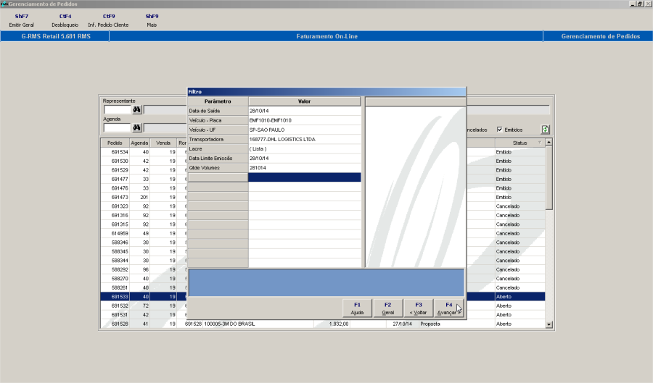653x383 pixels.
Task: Open the Desbloqueio toolbar command
Action: pos(65,20)
